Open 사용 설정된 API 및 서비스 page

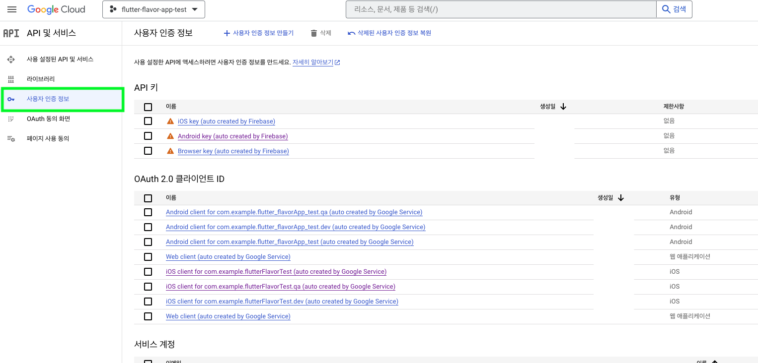(x=60, y=60)
